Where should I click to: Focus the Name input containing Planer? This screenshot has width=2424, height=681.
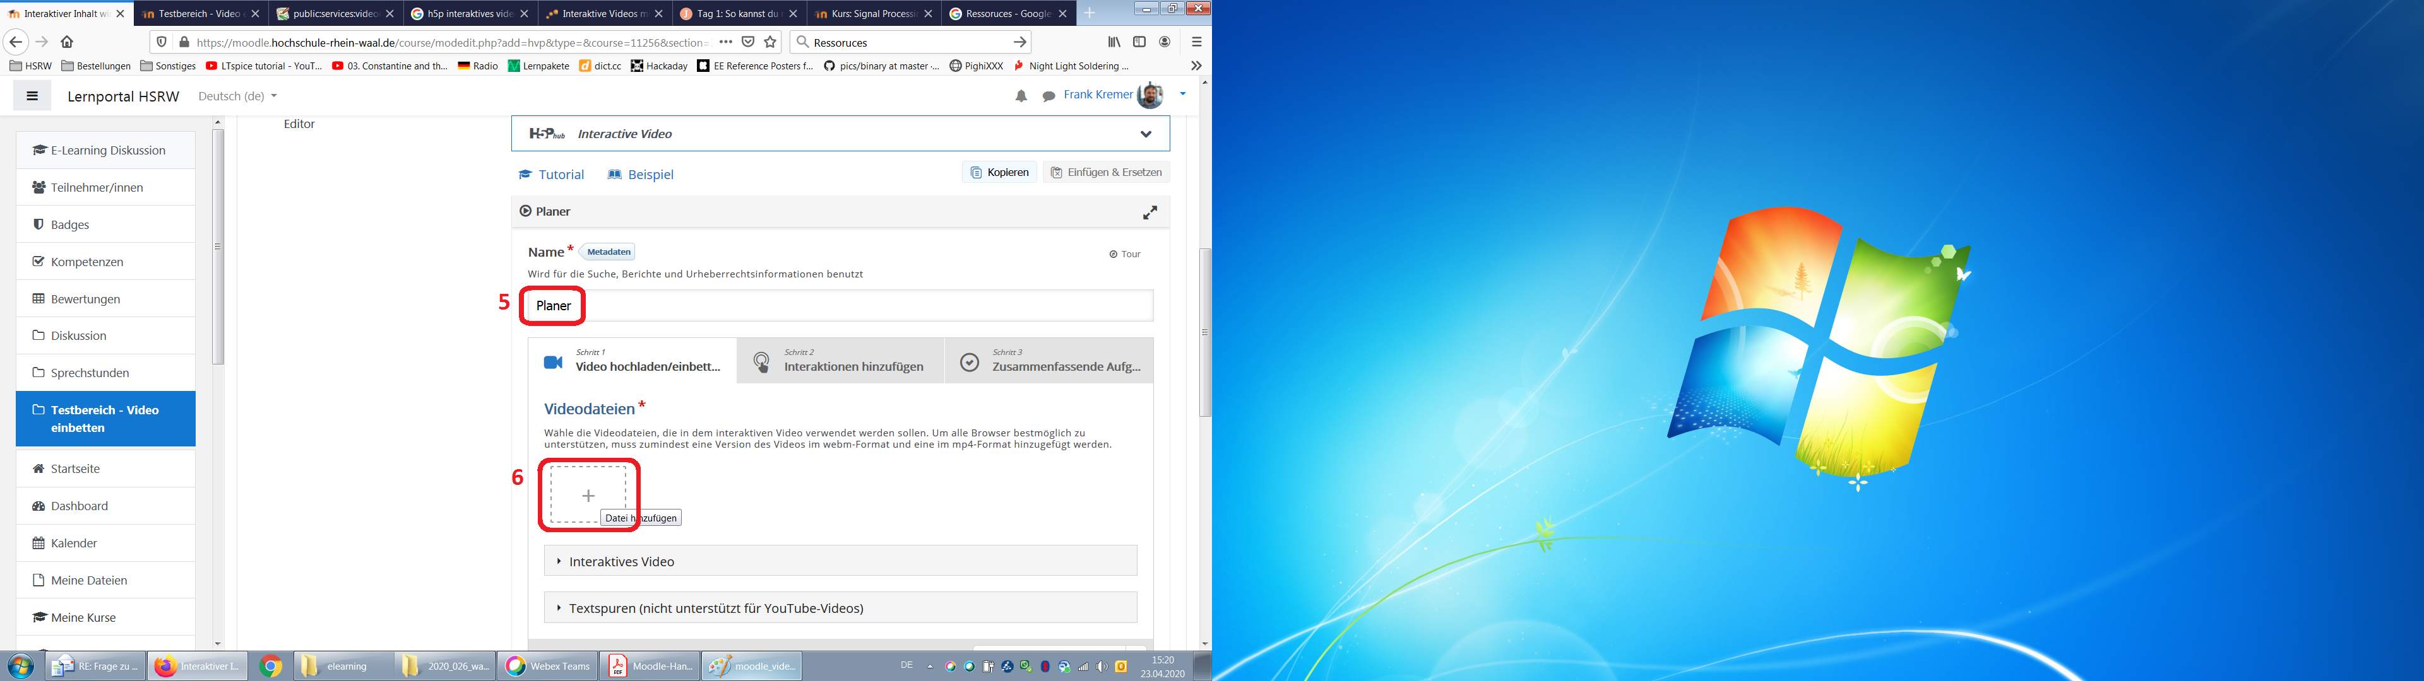[840, 306]
